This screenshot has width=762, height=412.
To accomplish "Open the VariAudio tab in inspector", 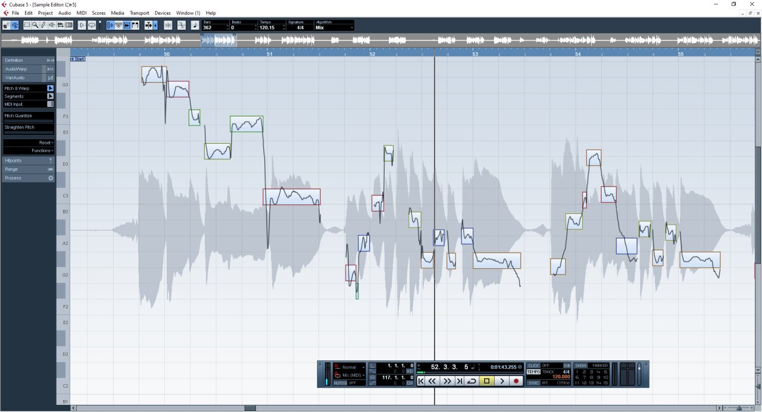I will [x=29, y=78].
